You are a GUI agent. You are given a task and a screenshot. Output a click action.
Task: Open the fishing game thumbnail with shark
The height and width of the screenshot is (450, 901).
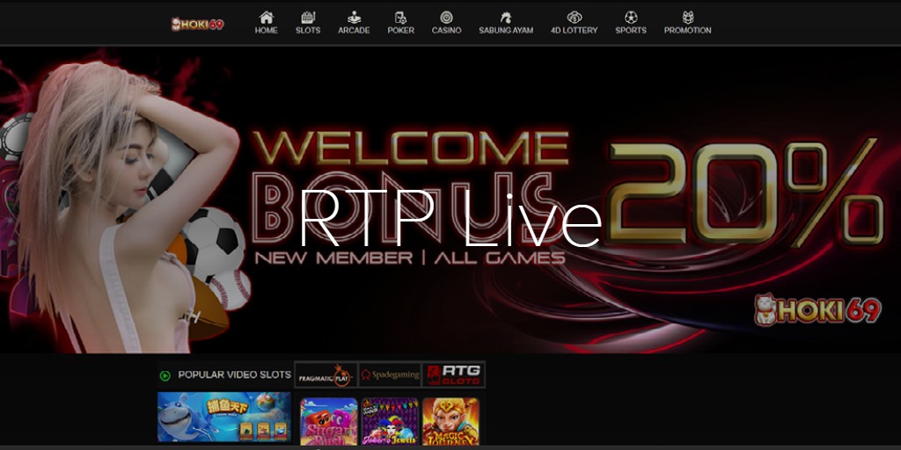(x=224, y=417)
